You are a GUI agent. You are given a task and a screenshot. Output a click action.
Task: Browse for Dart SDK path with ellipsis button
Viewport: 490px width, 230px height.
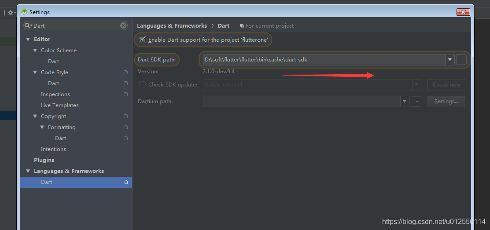click(461, 60)
